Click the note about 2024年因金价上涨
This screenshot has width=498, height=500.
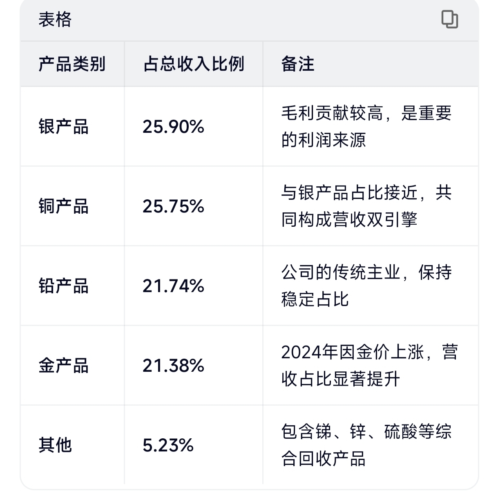point(370,366)
